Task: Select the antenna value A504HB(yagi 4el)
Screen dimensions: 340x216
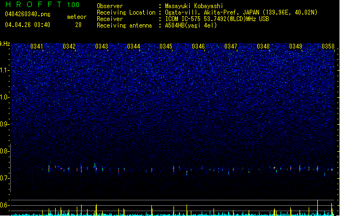Action: (191, 25)
